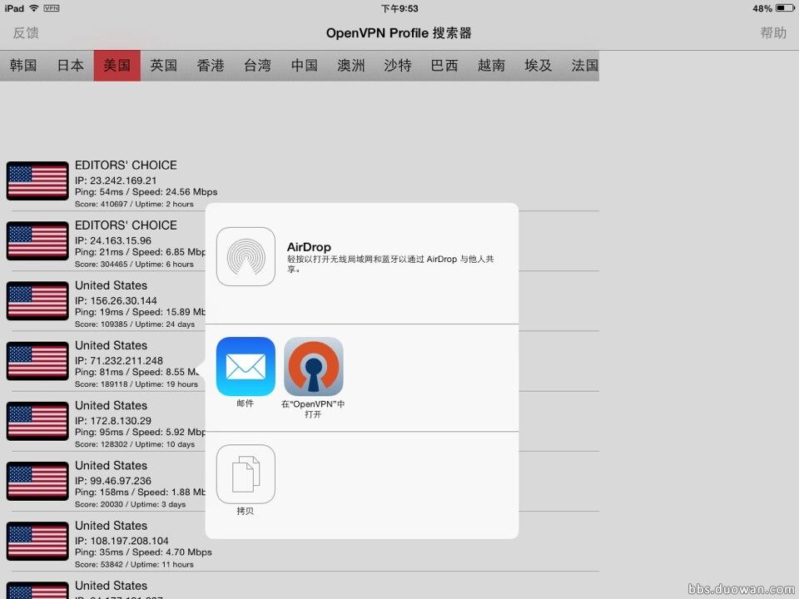Select the highlighted 美国 (USA) tab

(117, 65)
